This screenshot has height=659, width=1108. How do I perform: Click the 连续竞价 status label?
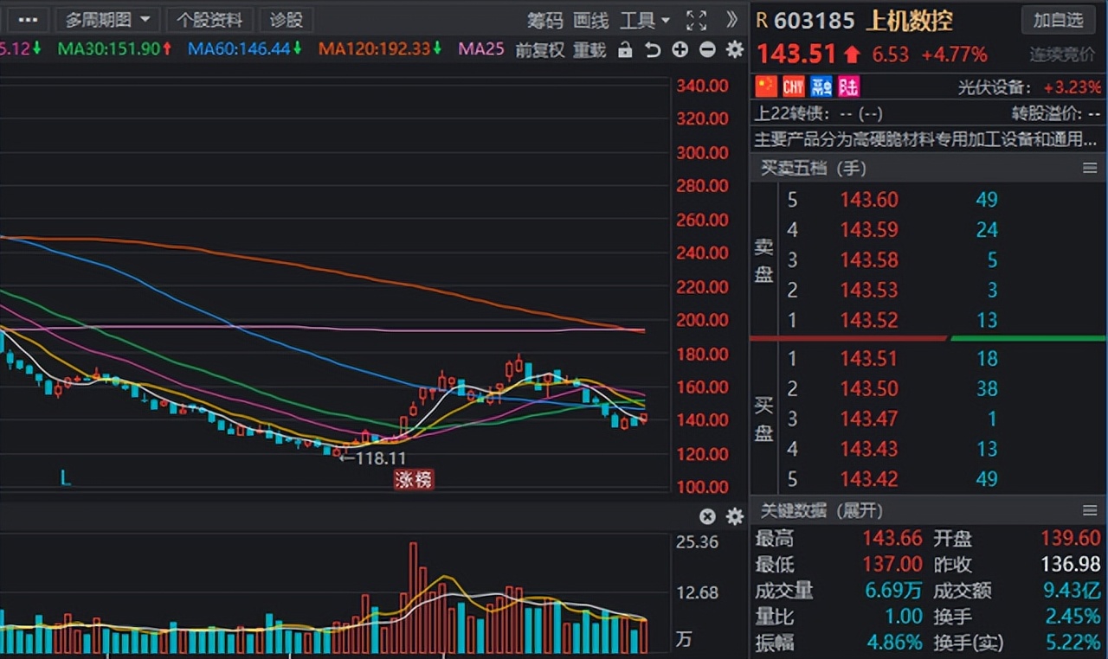[x=1062, y=55]
